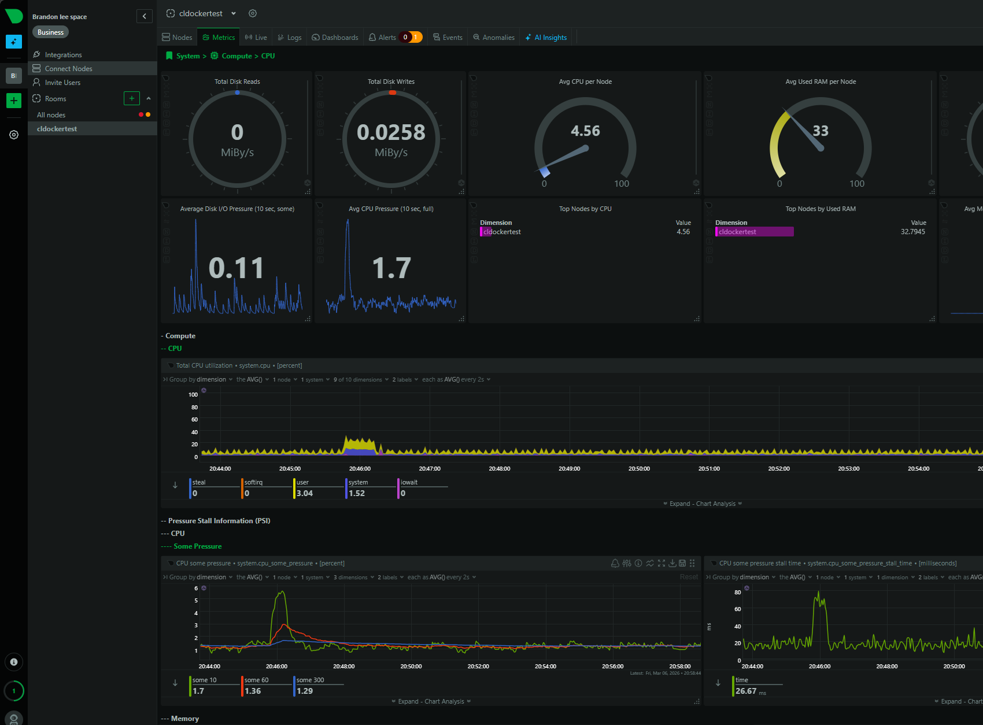Click the chart settings sliders icon
The image size is (983, 725).
click(627, 563)
